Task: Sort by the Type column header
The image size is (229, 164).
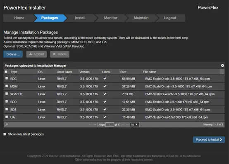Action: [x=14, y=72]
